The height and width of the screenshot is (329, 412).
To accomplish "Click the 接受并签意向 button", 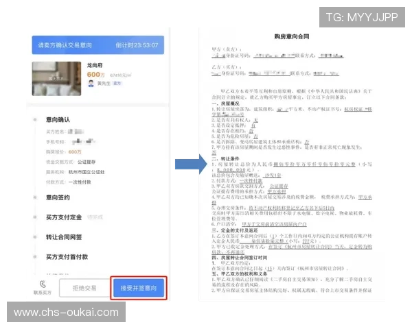I will pos(139,288).
